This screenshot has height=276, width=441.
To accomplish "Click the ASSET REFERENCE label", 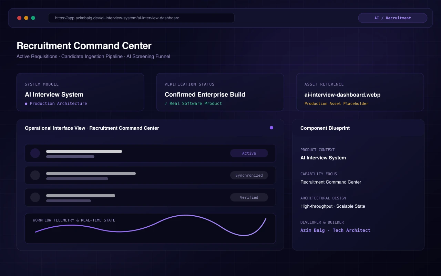I will point(324,84).
